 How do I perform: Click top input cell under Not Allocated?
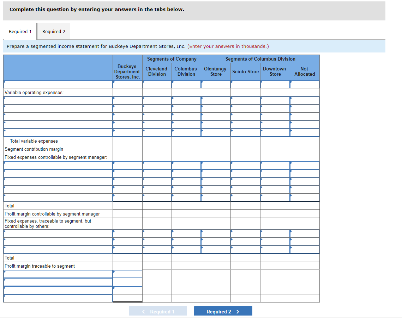[x=305, y=84]
